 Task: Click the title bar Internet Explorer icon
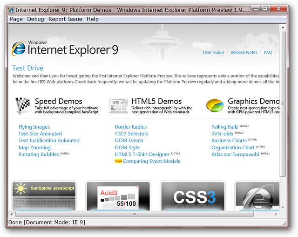coord(11,10)
